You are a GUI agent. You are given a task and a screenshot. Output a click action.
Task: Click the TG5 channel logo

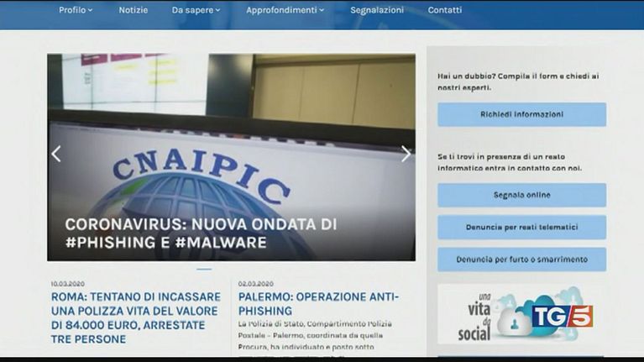click(562, 316)
